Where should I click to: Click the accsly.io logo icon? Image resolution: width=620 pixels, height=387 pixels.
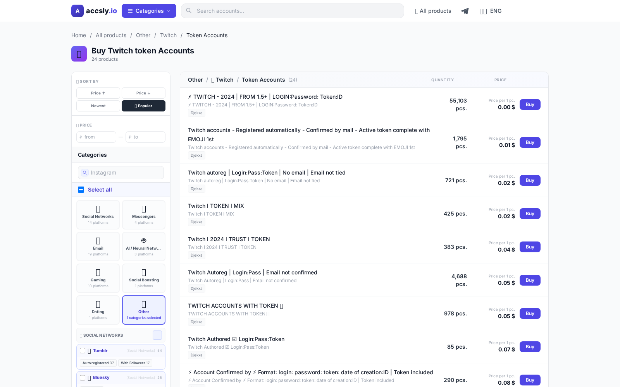[x=77, y=11]
